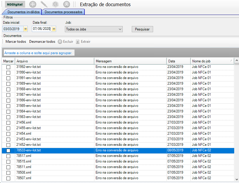Screen dimensions: 239x183
Task: Tick the checkbox for 78517.xml
Action: pyautogui.click(x=8, y=156)
